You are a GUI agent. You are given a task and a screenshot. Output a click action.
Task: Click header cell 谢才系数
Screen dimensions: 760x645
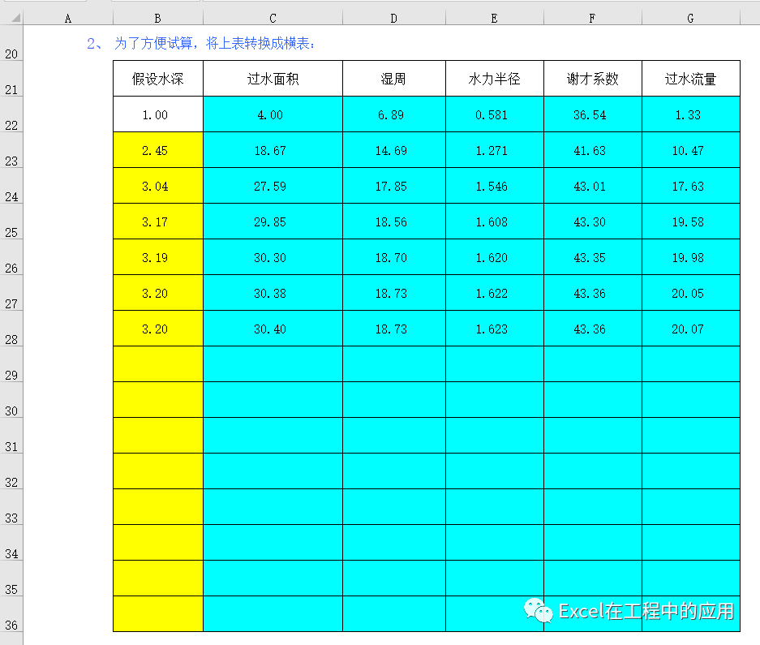593,79
